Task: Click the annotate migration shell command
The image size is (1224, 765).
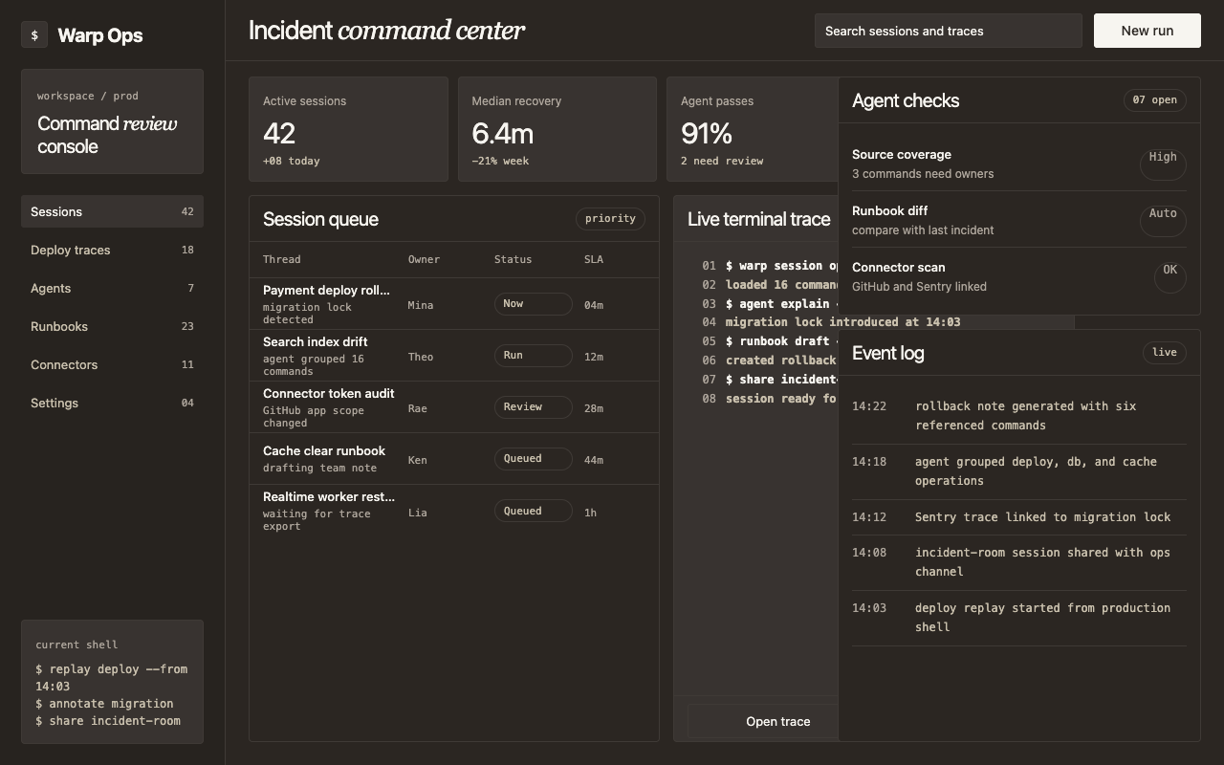Action: pyautogui.click(x=104, y=704)
